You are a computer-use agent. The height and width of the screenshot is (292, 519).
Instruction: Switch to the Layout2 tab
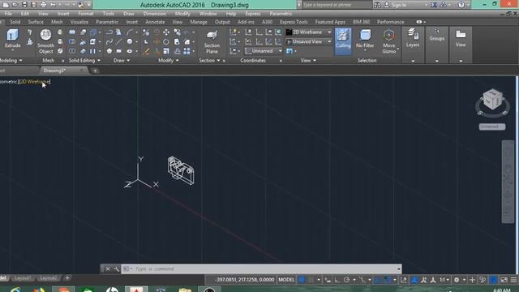49,277
